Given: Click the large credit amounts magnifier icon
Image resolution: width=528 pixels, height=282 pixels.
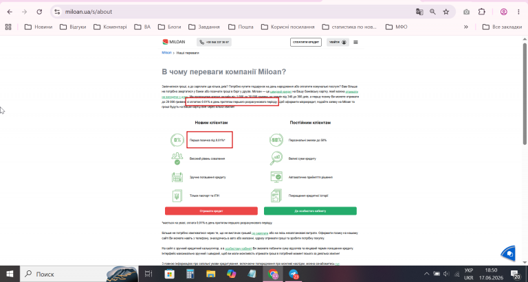Looking at the screenshot, I should [276, 158].
